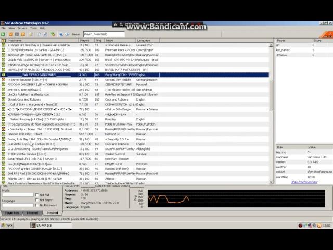Click the green Connect play icon
Image resolution: width=333 pixels, height=250 pixels.
[3, 34]
